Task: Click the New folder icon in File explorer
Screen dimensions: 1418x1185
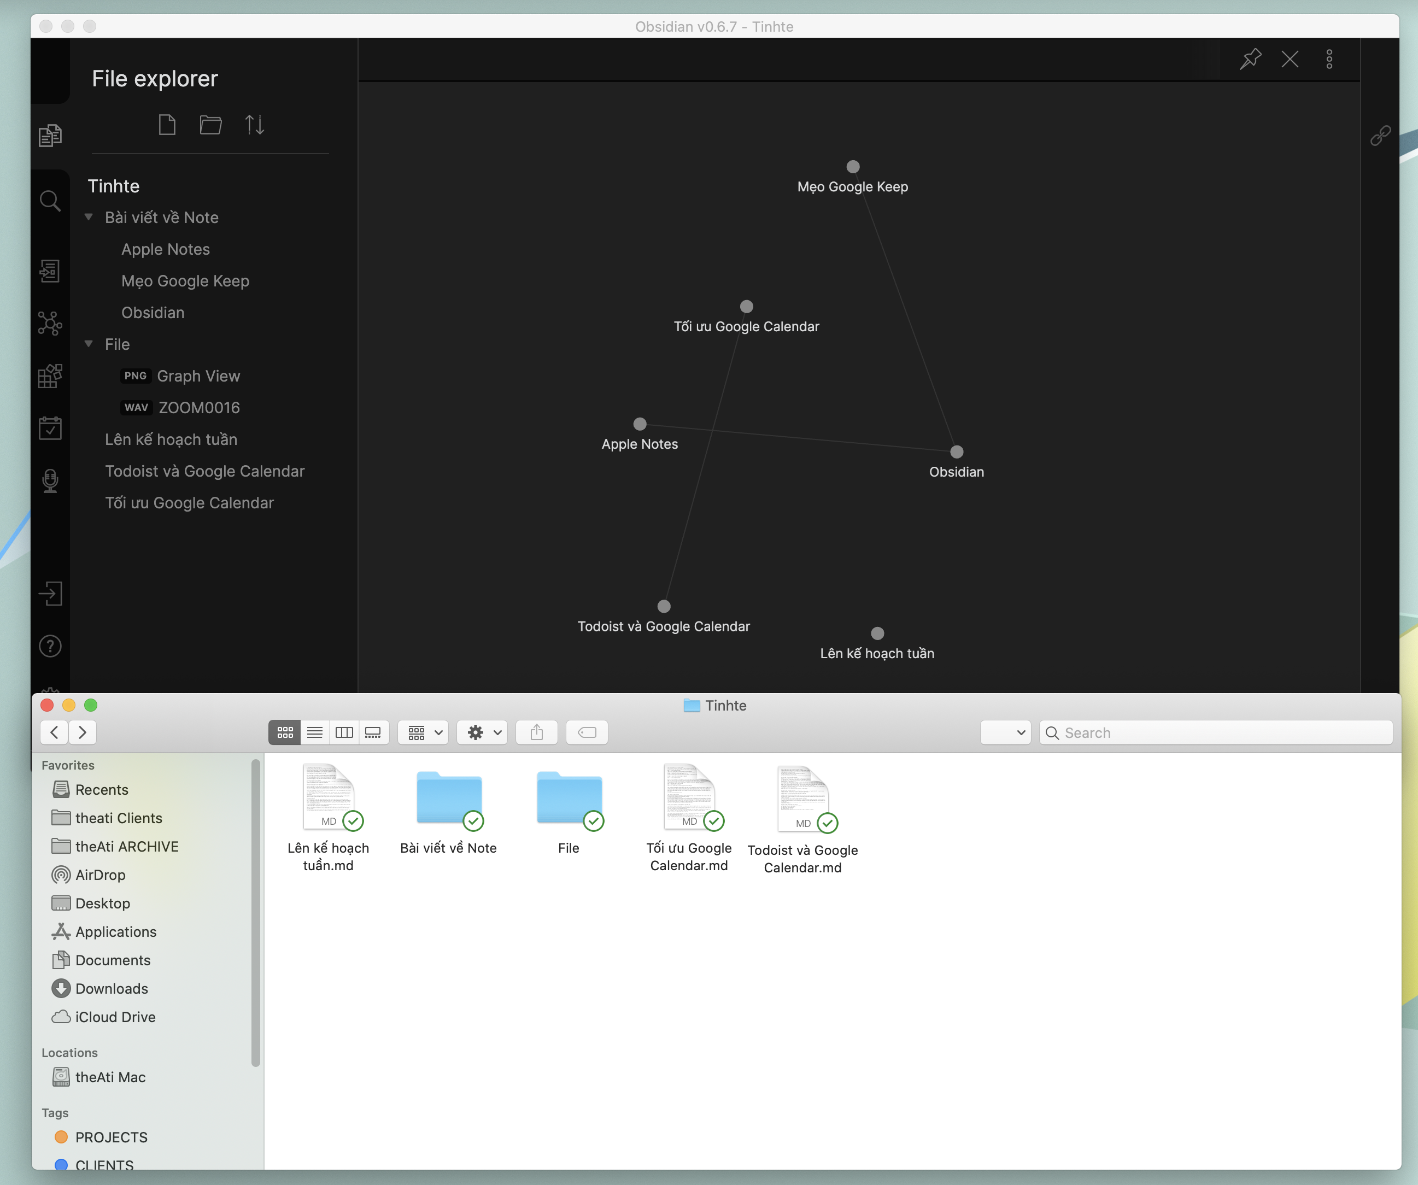Action: tap(210, 125)
